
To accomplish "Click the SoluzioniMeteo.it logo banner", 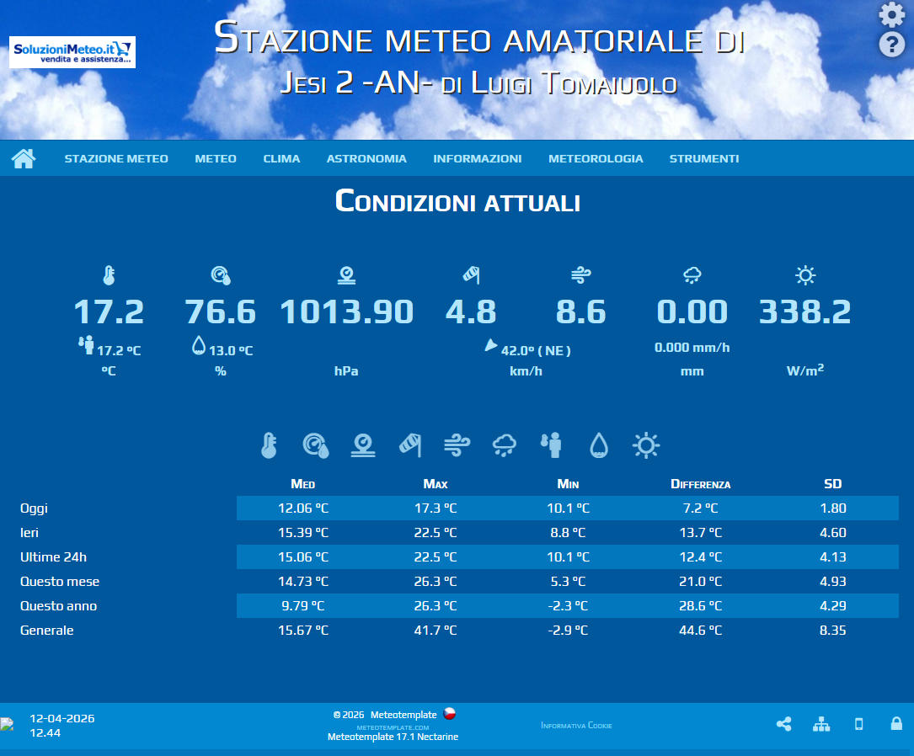I will [72, 52].
